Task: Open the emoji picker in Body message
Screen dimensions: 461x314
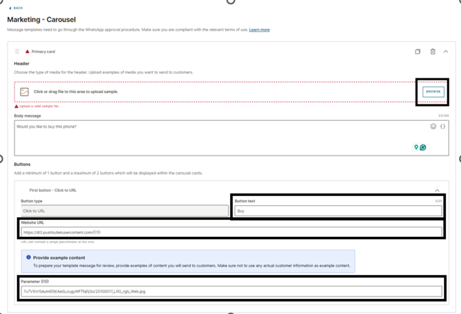Action: tap(433, 127)
